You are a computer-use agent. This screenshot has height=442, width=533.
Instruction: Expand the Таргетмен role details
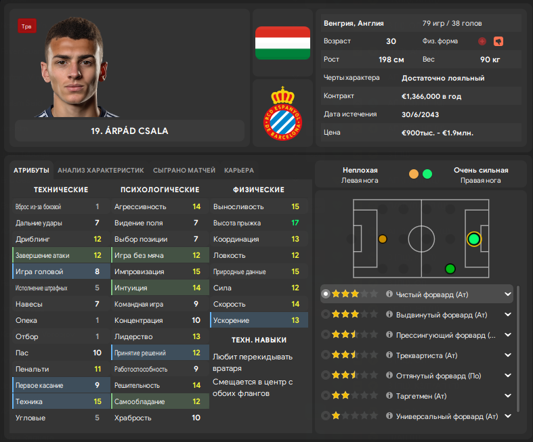[x=507, y=396]
